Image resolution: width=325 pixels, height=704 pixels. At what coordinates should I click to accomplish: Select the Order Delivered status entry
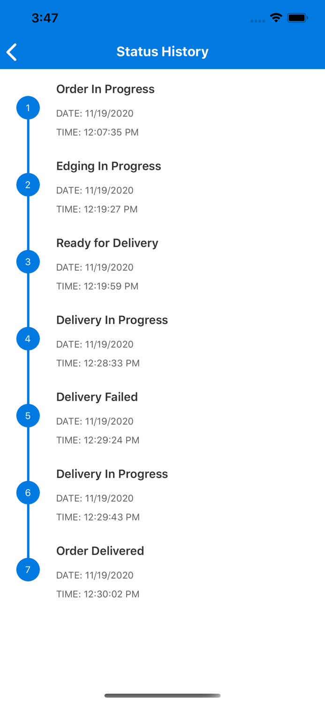100,551
